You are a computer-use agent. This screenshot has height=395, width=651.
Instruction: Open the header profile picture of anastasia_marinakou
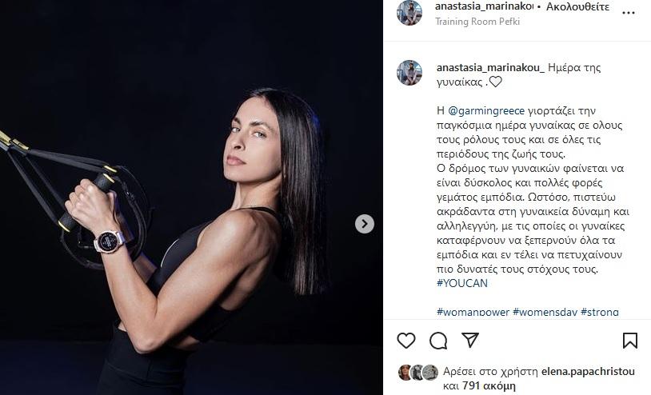(x=409, y=13)
